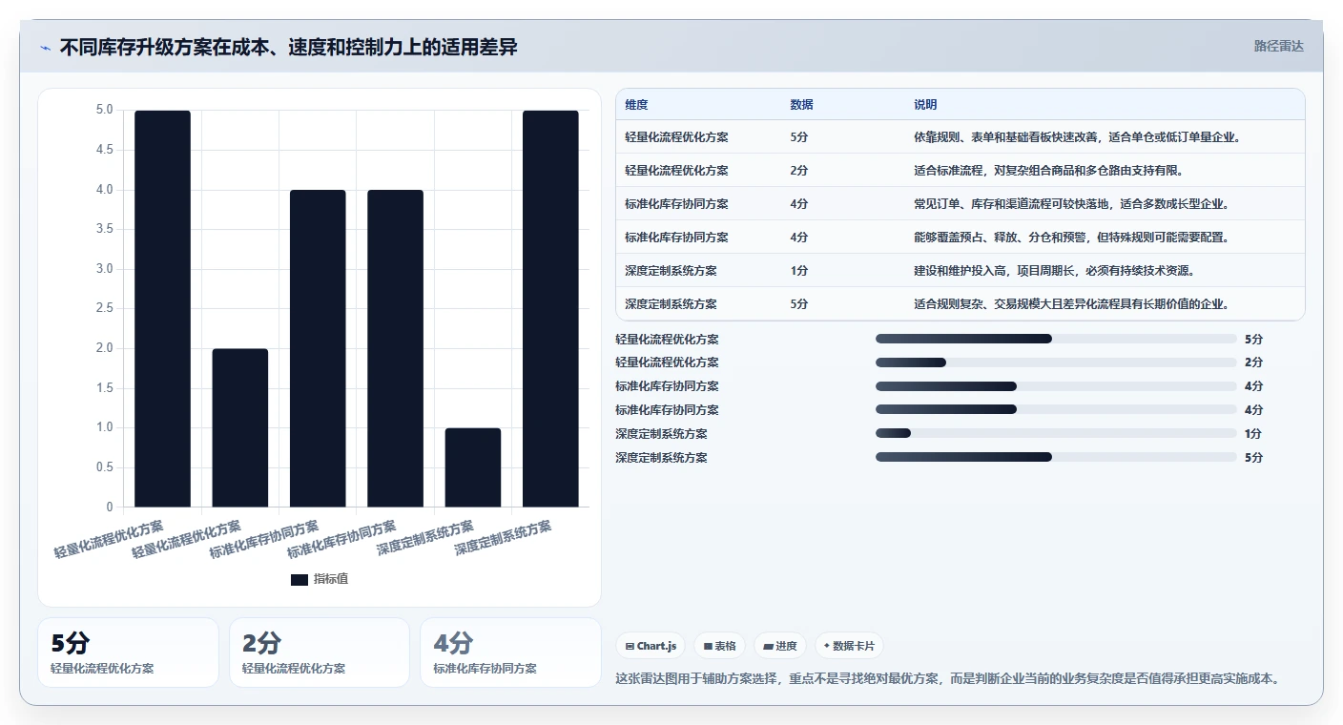Click the 数据 column header

point(802,105)
